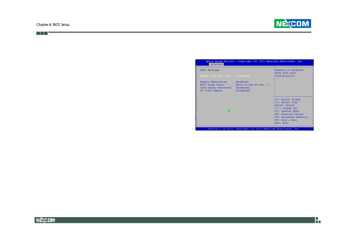Select the ACPI Sleep State option
Image resolution: width=347 pixels, height=244 pixels.
tap(212, 85)
